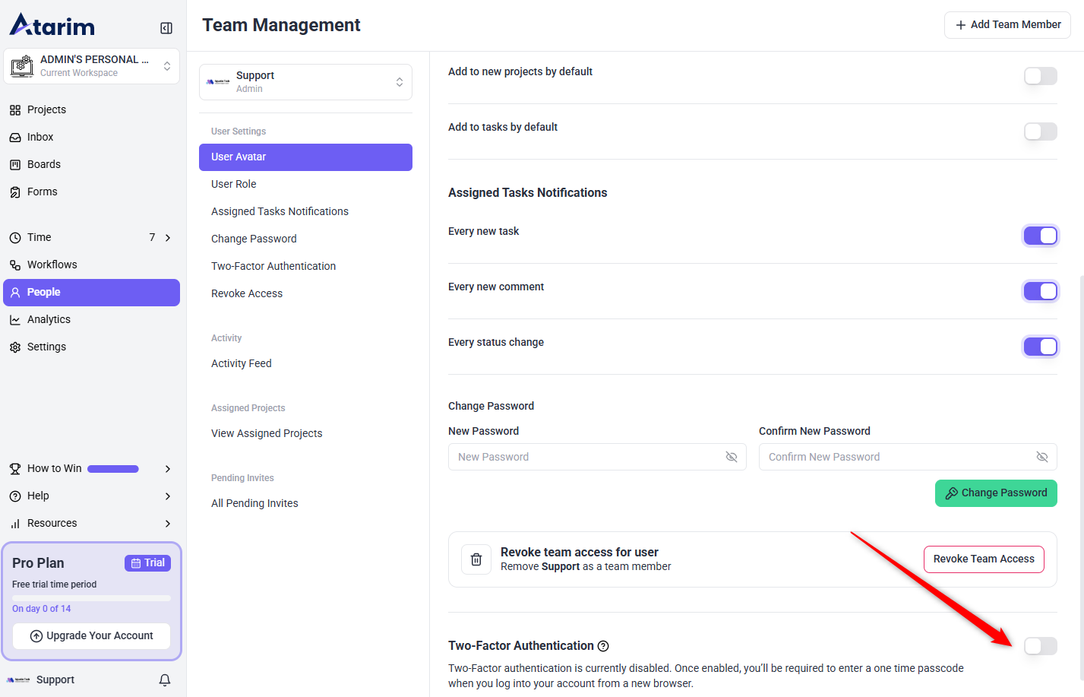Click the Revoke Team Access button
This screenshot has height=697, width=1084.
[984, 559]
